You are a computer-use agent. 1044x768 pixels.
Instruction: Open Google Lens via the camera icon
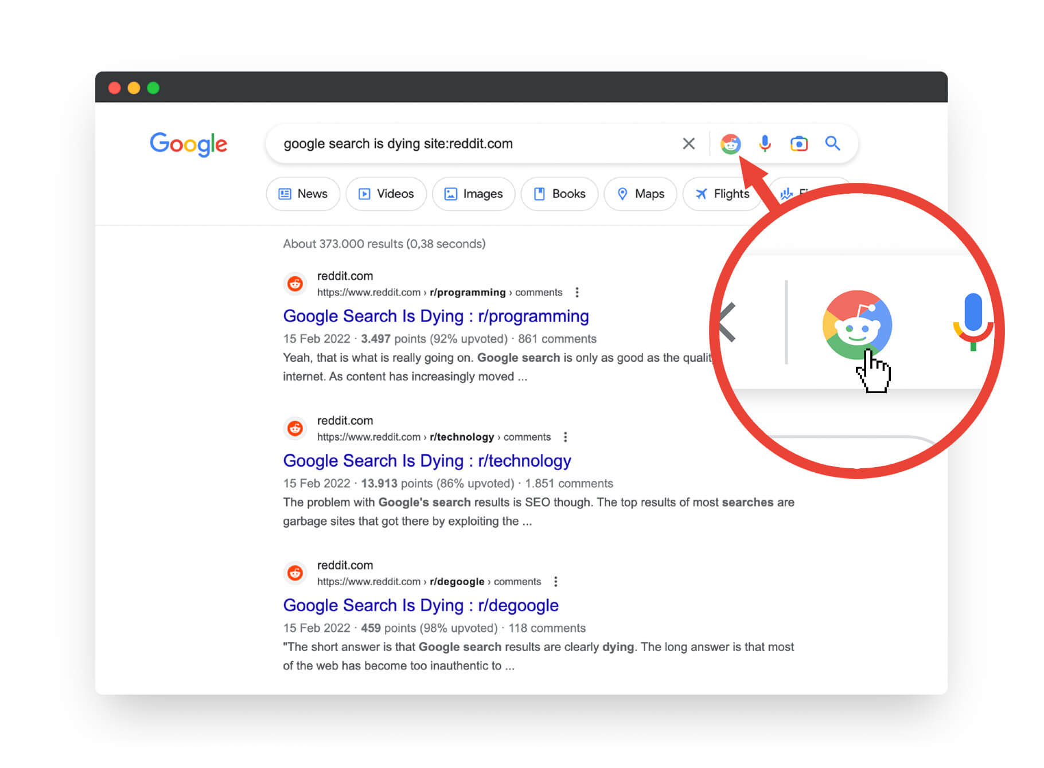tap(798, 144)
